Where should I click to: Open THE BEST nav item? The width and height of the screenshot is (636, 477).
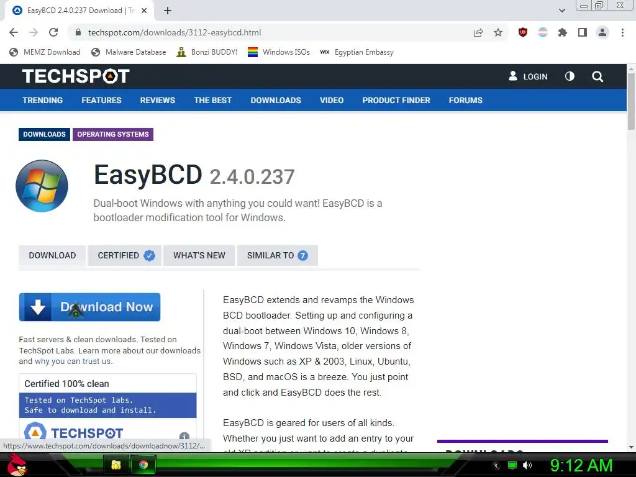(x=212, y=100)
